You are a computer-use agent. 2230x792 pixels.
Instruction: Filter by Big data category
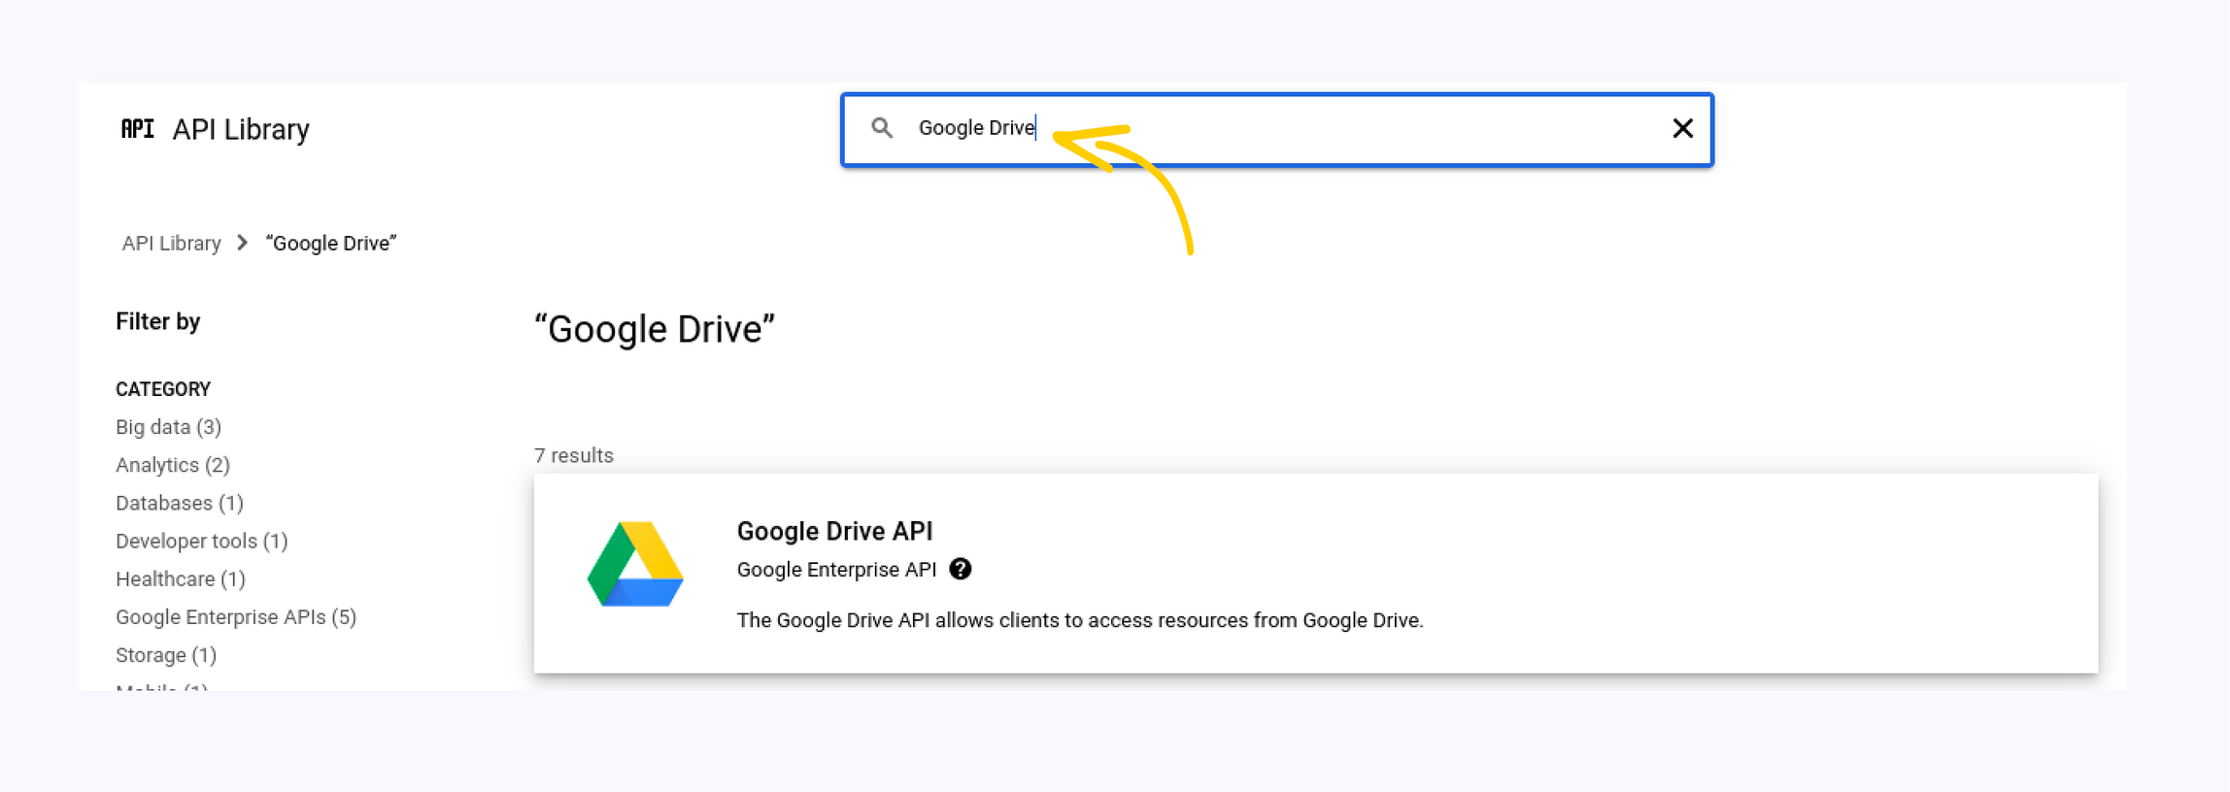[x=168, y=427]
